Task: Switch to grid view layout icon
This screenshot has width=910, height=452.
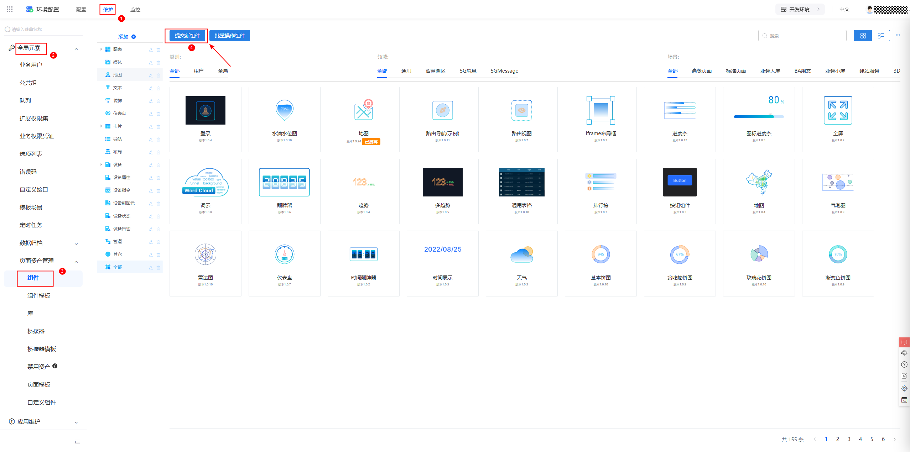Action: tap(863, 36)
